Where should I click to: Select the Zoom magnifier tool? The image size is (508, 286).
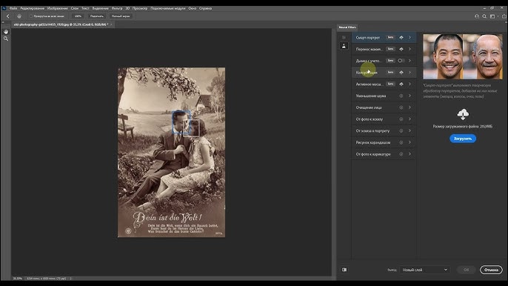tap(6, 39)
